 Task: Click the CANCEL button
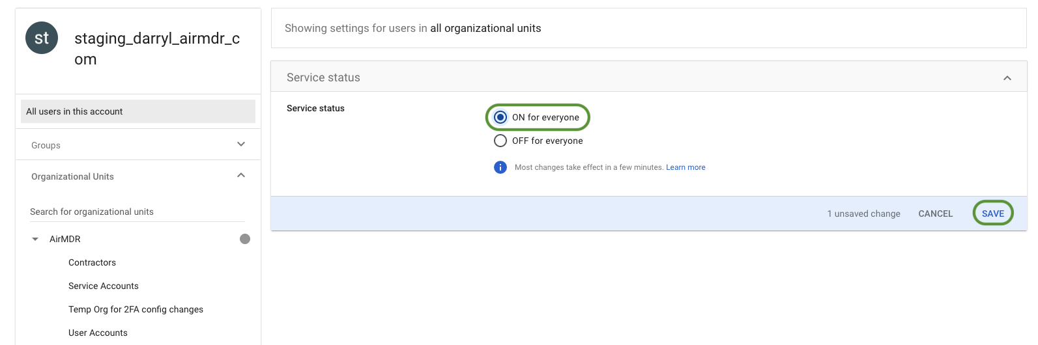tap(936, 214)
